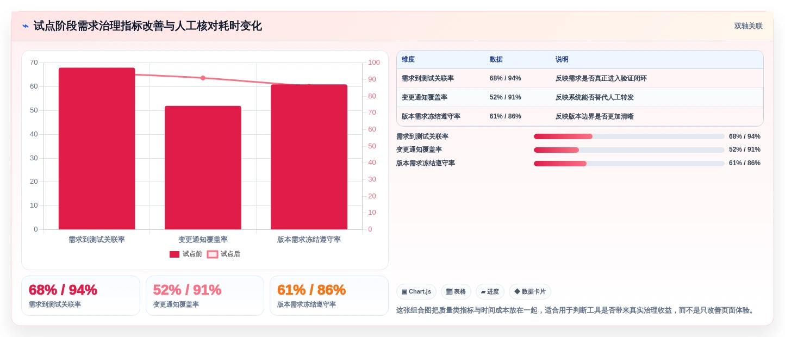Click the footer description starting 这张组合图
This screenshot has width=785, height=337.
pos(576,310)
